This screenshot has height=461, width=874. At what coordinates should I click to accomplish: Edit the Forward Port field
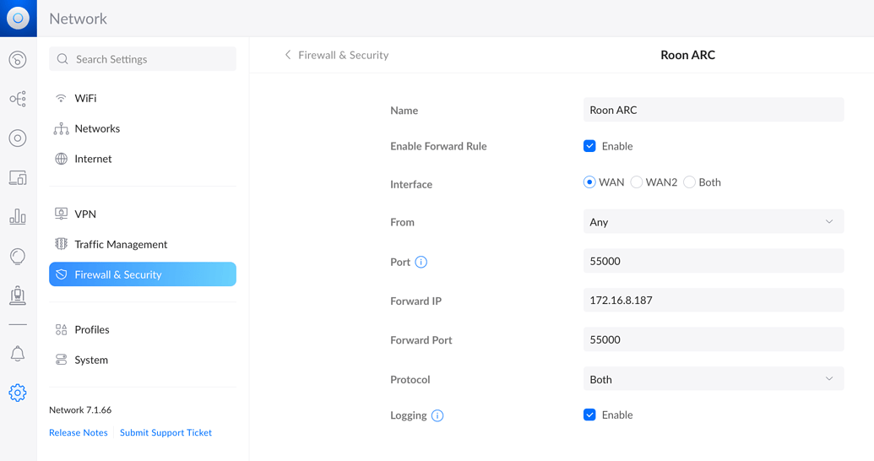(x=714, y=339)
